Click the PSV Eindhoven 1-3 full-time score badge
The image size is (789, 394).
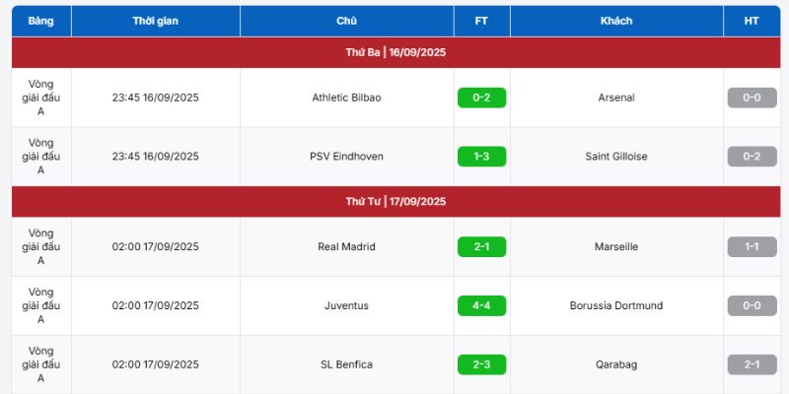481,157
